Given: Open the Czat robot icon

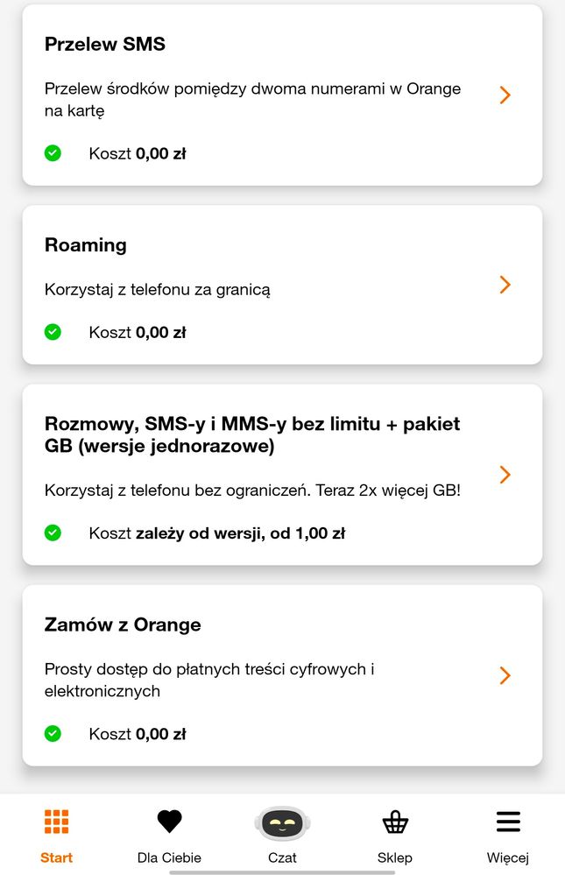Looking at the screenshot, I should 282,823.
